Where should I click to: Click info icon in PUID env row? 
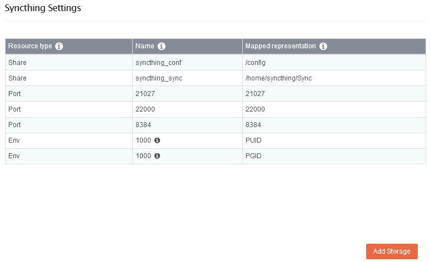tap(157, 140)
